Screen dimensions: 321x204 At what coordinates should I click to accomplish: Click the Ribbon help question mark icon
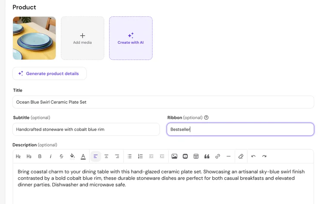click(x=206, y=118)
